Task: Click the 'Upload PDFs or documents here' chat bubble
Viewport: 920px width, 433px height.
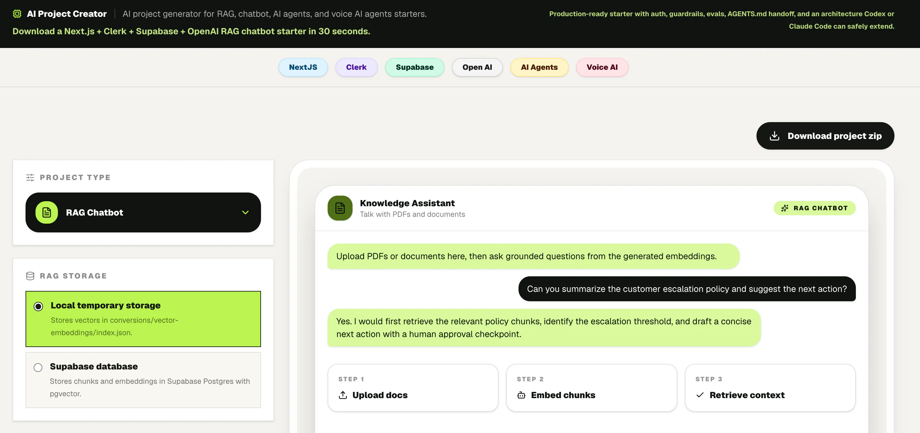Action: point(534,256)
